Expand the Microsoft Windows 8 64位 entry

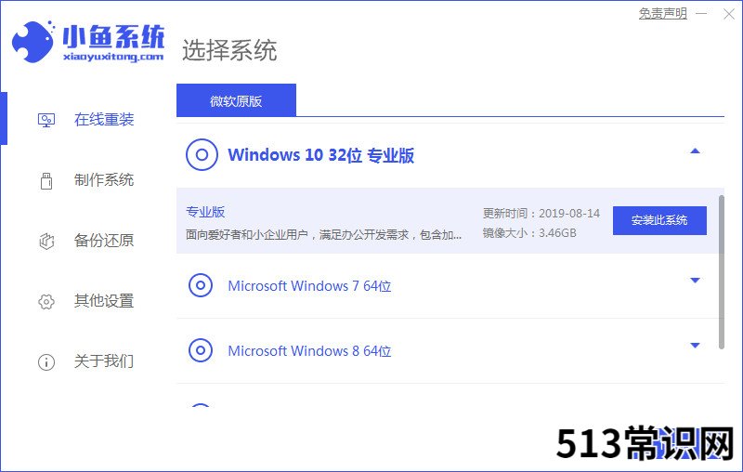pos(695,345)
